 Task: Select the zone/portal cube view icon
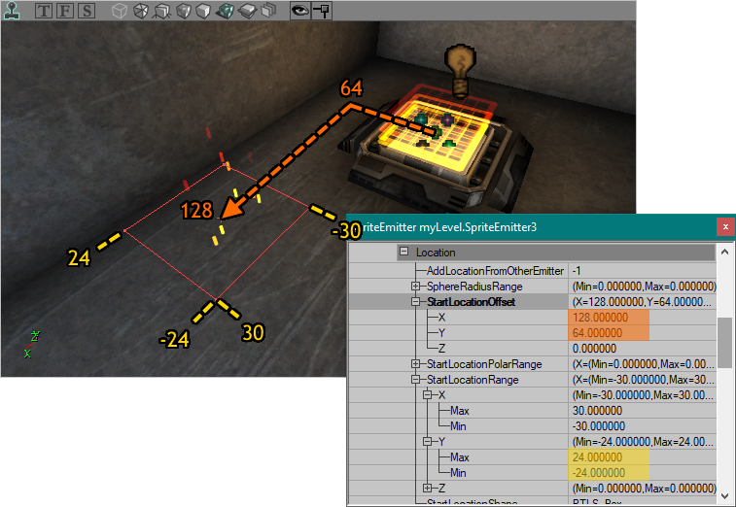162,11
